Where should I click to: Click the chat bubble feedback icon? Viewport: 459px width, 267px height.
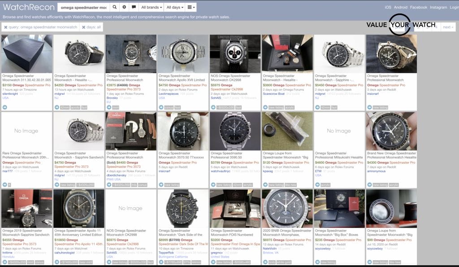point(134,8)
